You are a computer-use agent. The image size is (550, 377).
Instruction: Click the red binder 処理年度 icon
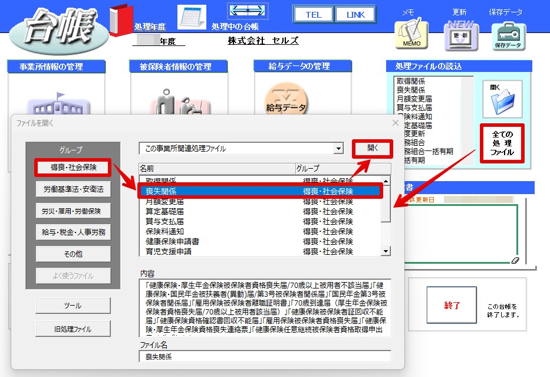point(121,20)
